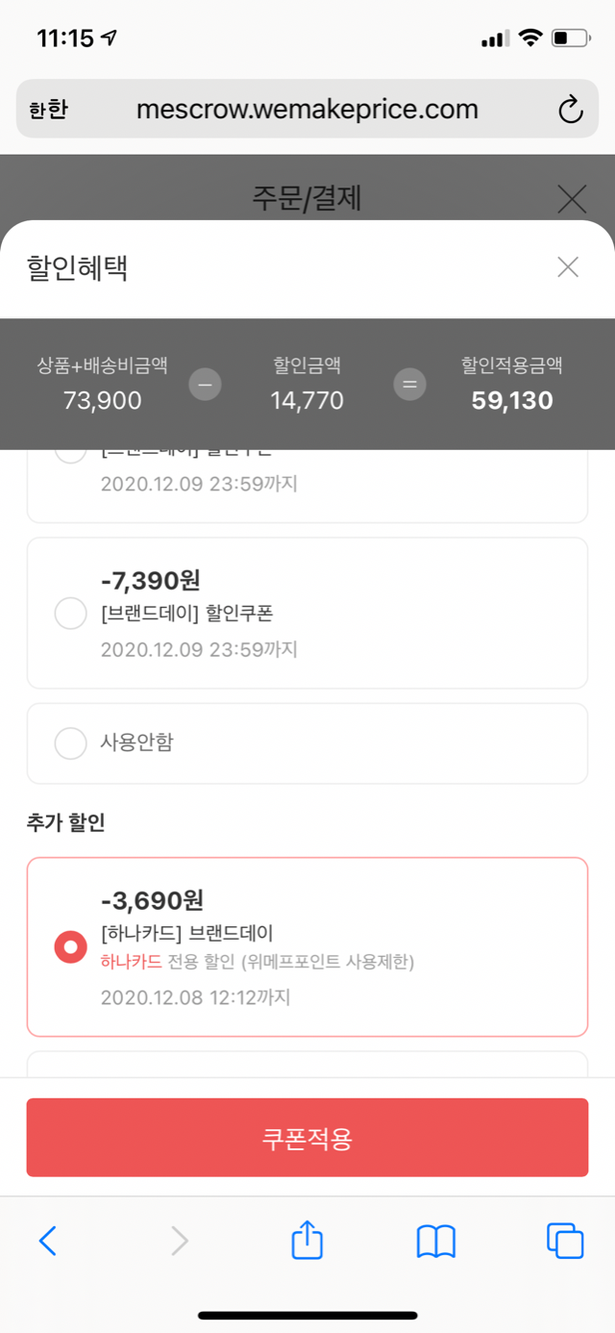Tap the mescrow.wemakeprice.com address field
The height and width of the screenshot is (1333, 615).
click(x=307, y=110)
